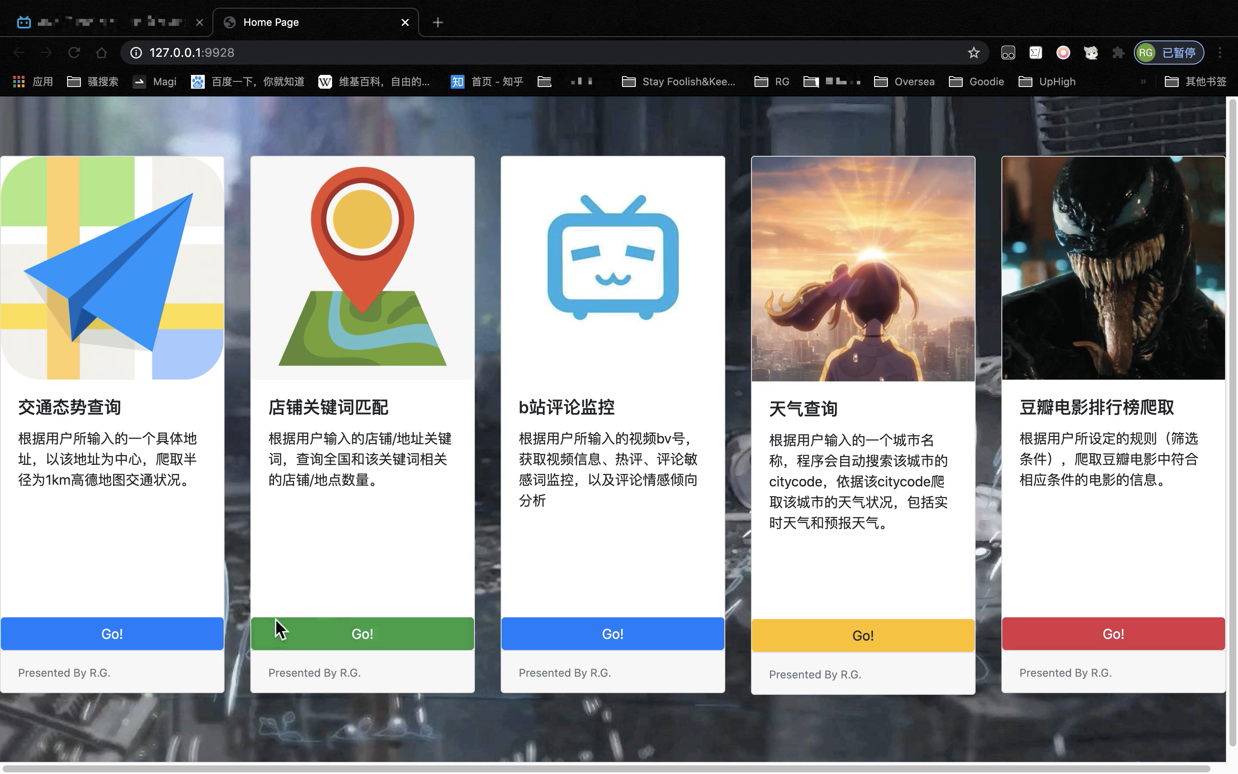
Task: Click the red record extension icon
Action: [x=1063, y=53]
